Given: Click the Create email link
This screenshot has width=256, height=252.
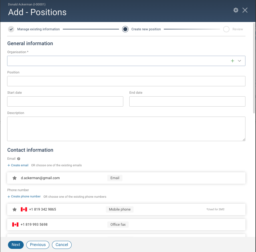Looking at the screenshot, I should pyautogui.click(x=18, y=165).
